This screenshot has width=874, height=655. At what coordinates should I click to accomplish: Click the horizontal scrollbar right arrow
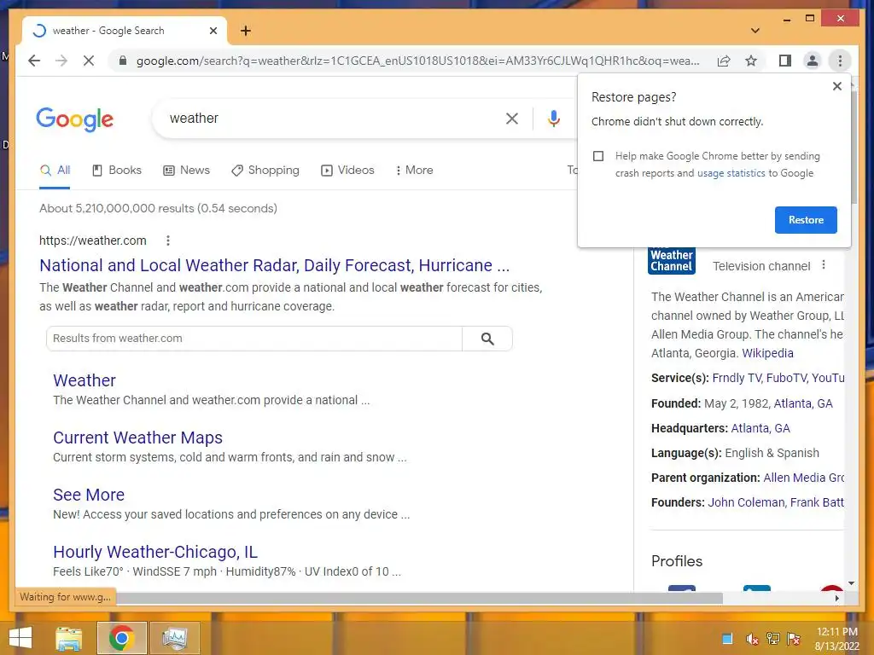point(836,598)
